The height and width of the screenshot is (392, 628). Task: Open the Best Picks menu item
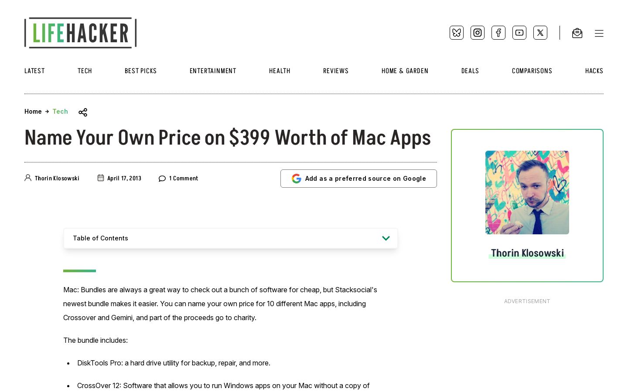(140, 71)
